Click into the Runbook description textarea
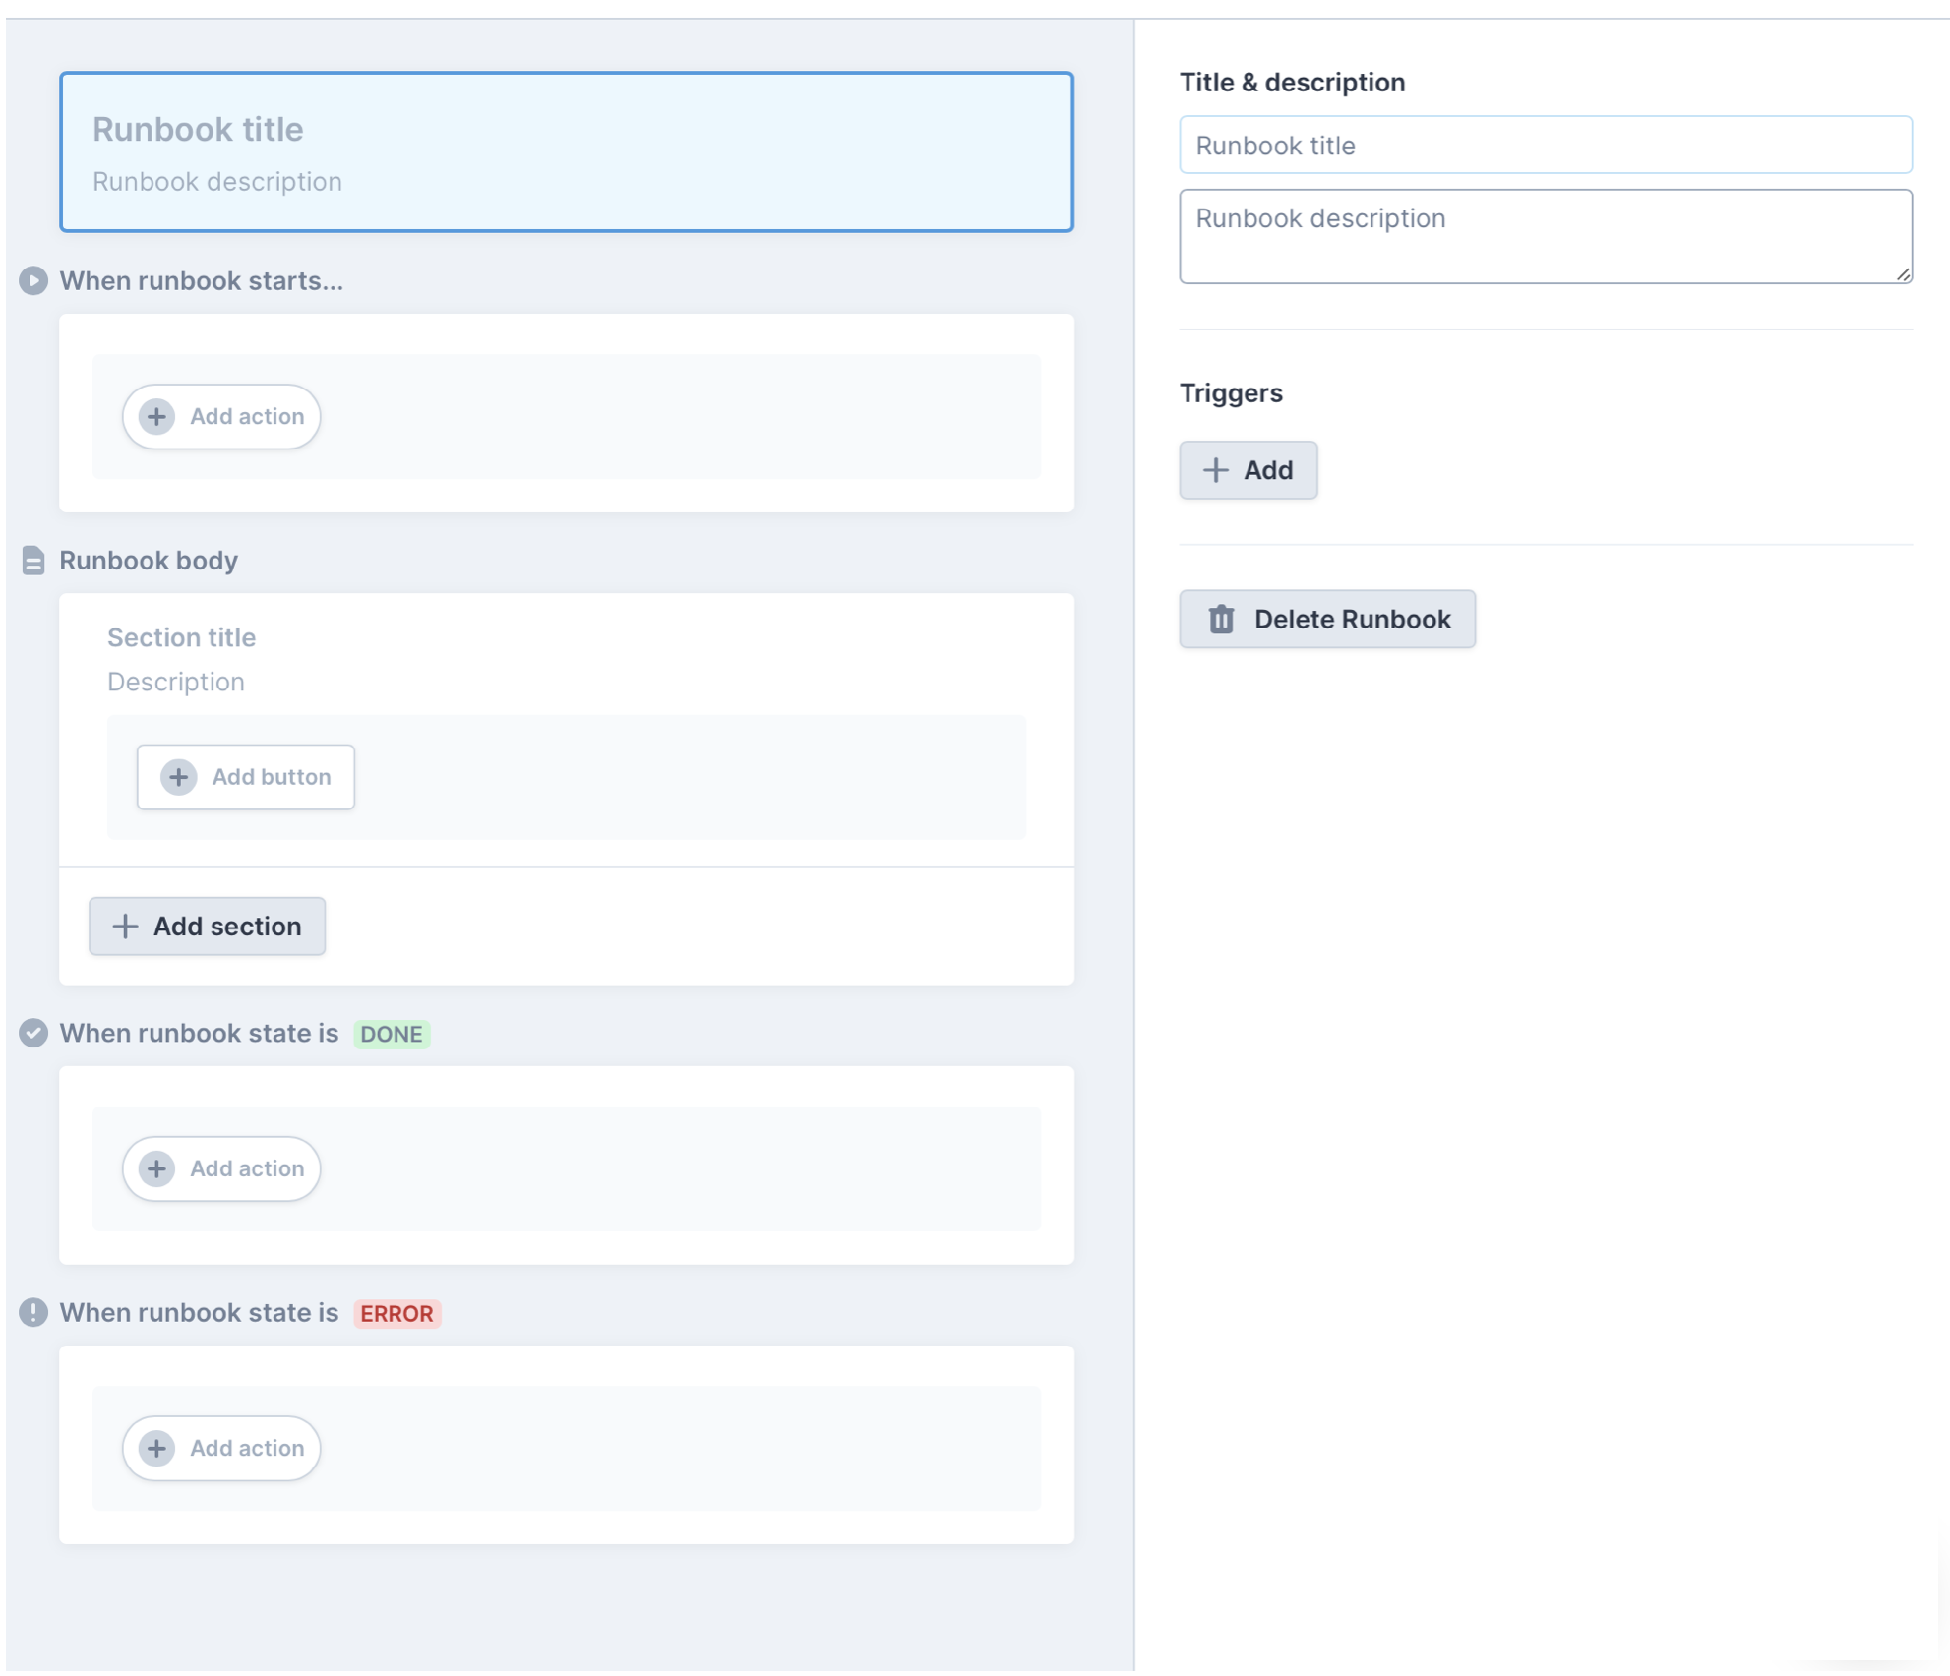 point(1545,236)
